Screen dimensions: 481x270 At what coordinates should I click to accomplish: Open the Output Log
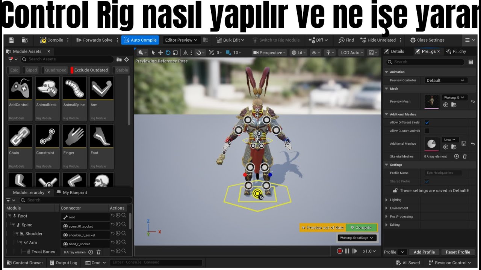pyautogui.click(x=64, y=263)
